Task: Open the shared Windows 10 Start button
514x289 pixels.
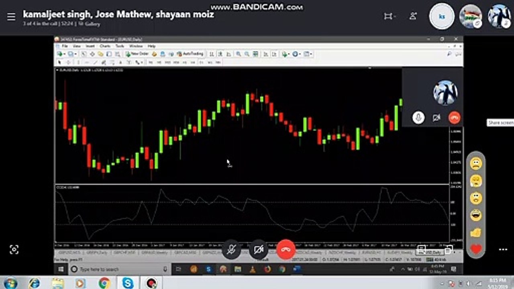Action: pos(60,269)
